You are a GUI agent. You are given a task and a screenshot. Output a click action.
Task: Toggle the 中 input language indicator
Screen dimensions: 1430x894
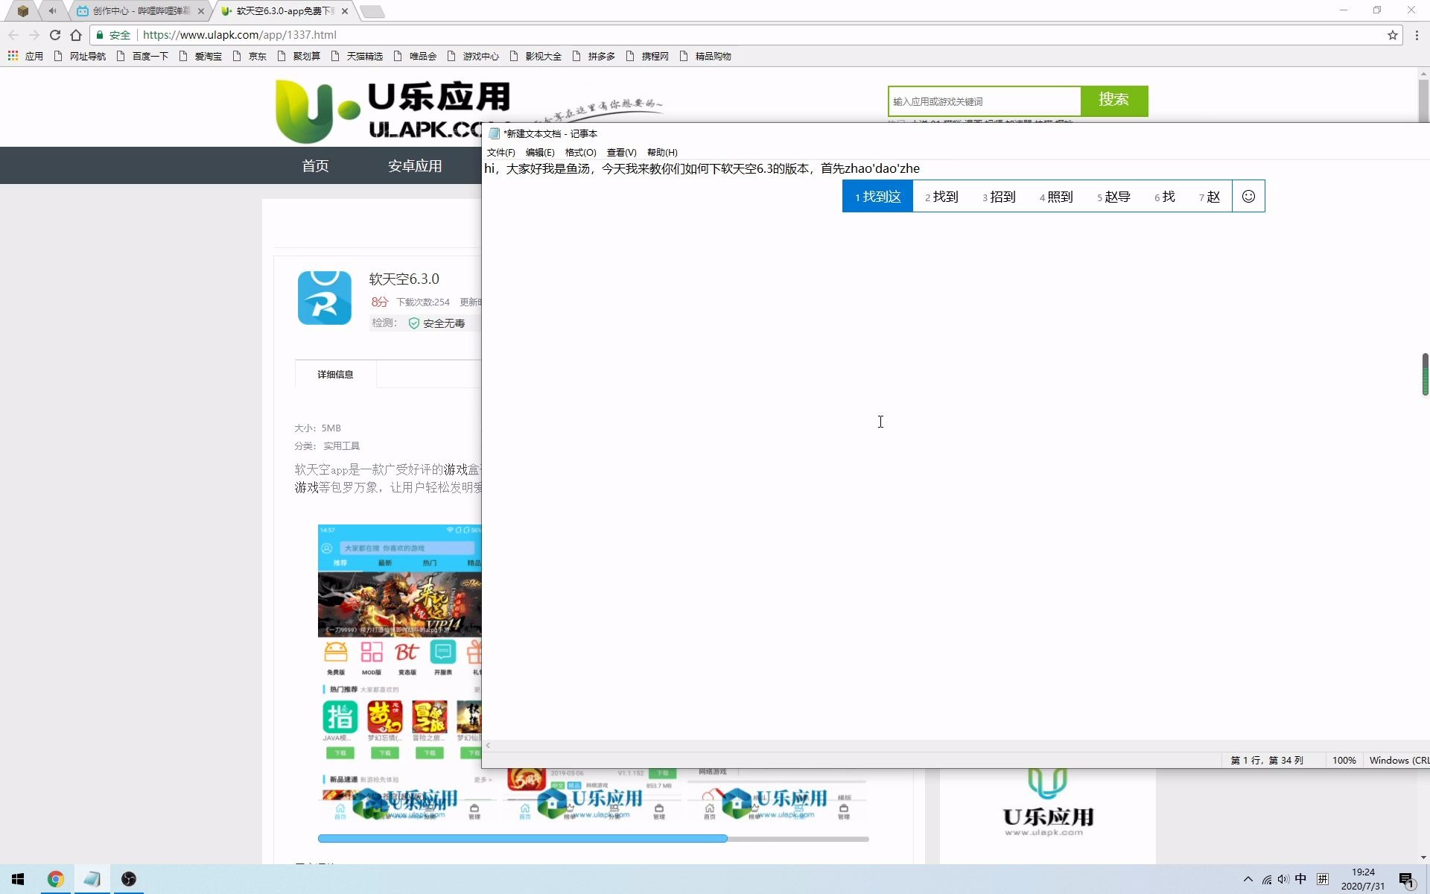pos(1300,879)
